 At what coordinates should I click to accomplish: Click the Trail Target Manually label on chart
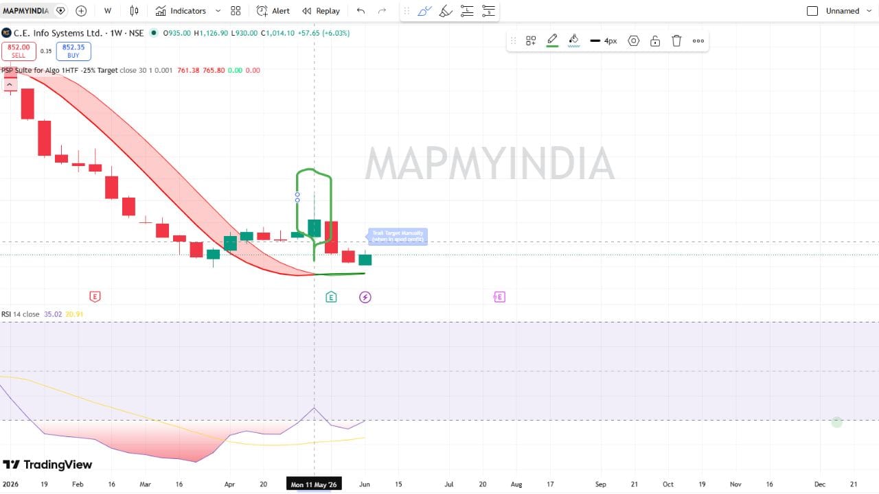(x=398, y=236)
